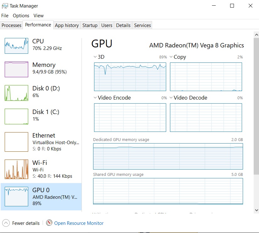The image size is (259, 233).
Task: Close the Task Manager window
Action: click(251, 6)
